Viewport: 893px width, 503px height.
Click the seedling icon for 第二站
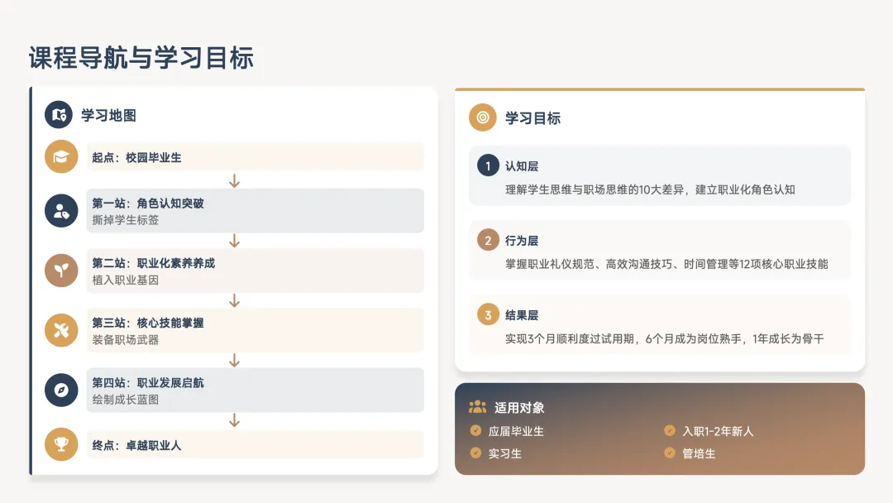pos(61,271)
